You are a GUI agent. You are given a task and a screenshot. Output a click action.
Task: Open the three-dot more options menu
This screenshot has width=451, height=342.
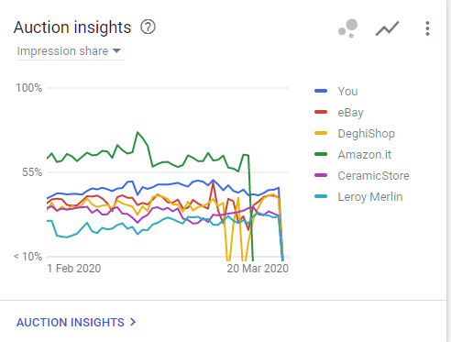click(x=427, y=28)
